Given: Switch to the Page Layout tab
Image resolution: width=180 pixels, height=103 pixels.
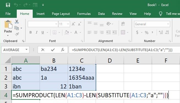Looking at the screenshot, I should (x=61, y=14).
